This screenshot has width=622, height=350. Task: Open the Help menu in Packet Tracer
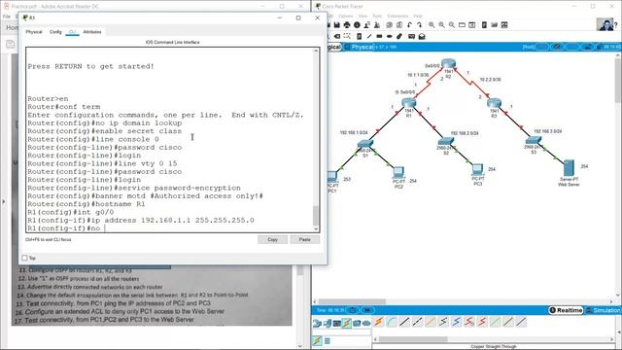[x=418, y=16]
